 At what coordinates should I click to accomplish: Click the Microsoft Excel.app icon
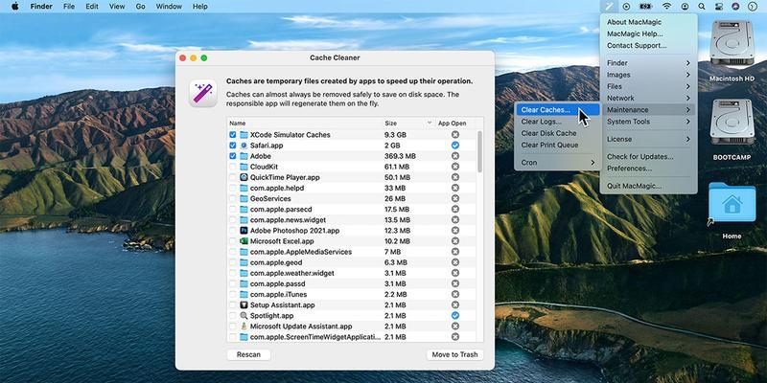[244, 241]
